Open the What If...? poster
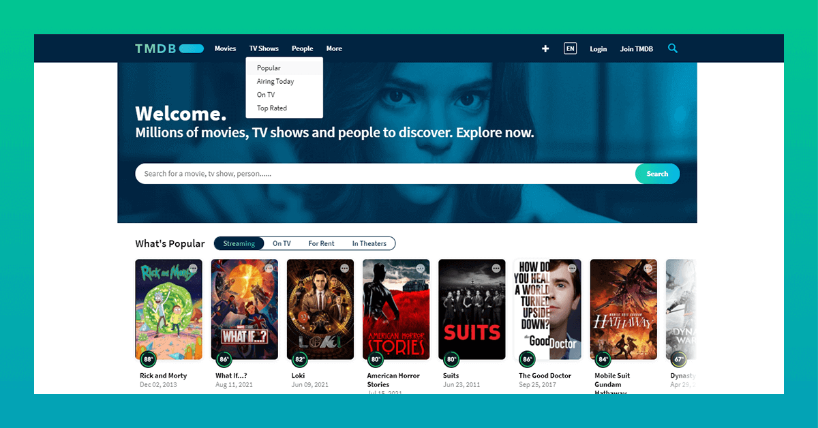 pyautogui.click(x=244, y=309)
